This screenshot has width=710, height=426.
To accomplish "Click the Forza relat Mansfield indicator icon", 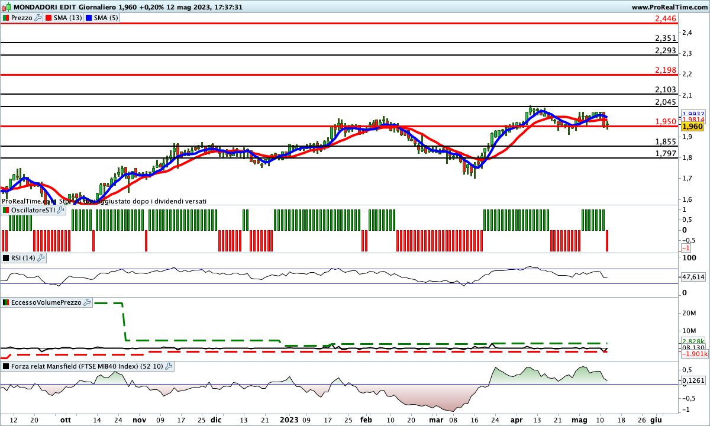I will [5, 366].
